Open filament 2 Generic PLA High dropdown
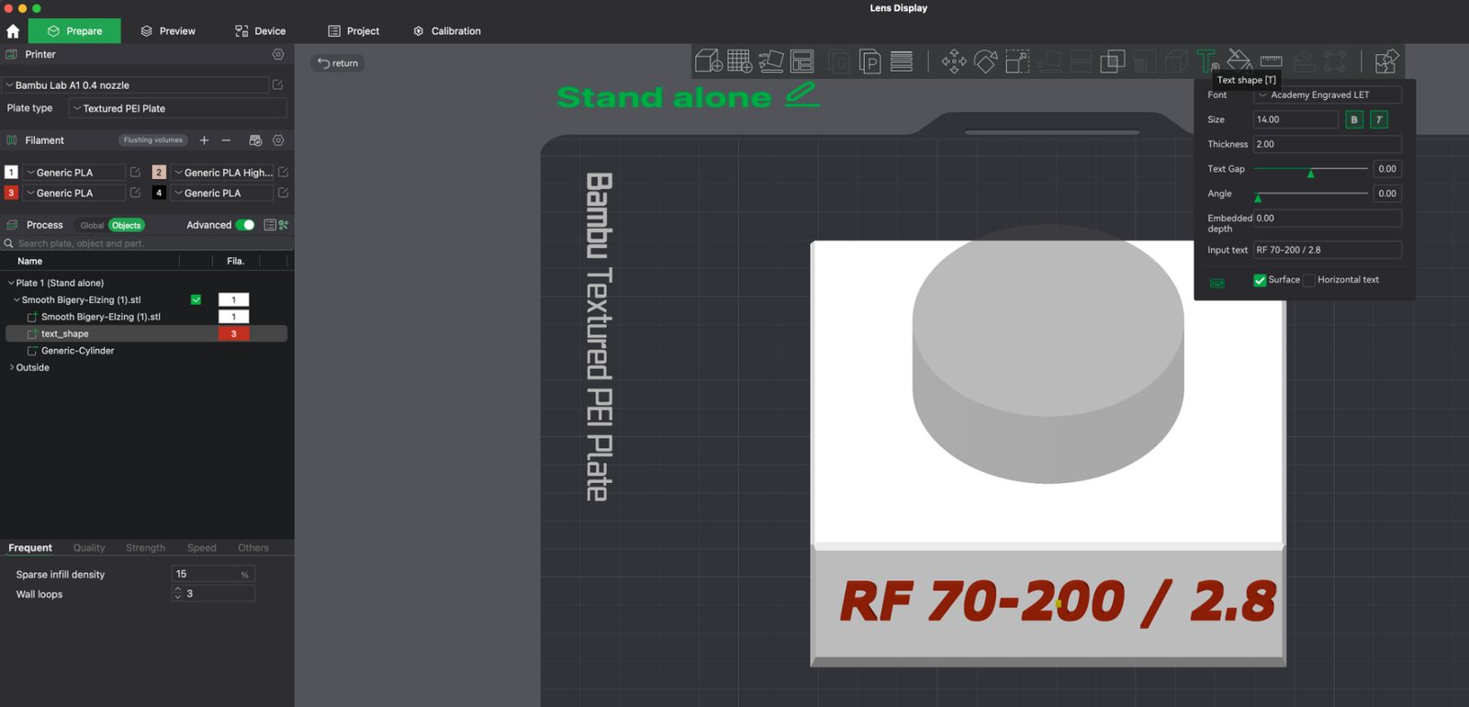Screen dimensions: 1469x707 [223, 172]
